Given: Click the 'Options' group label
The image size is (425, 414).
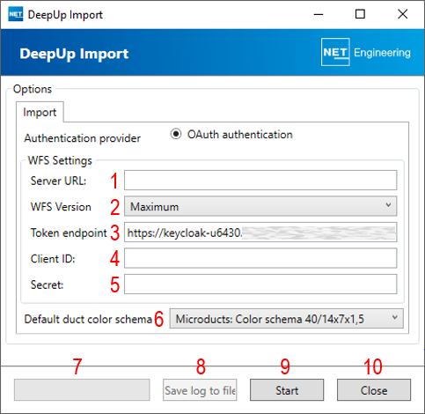Looking at the screenshot, I should pyautogui.click(x=33, y=89).
